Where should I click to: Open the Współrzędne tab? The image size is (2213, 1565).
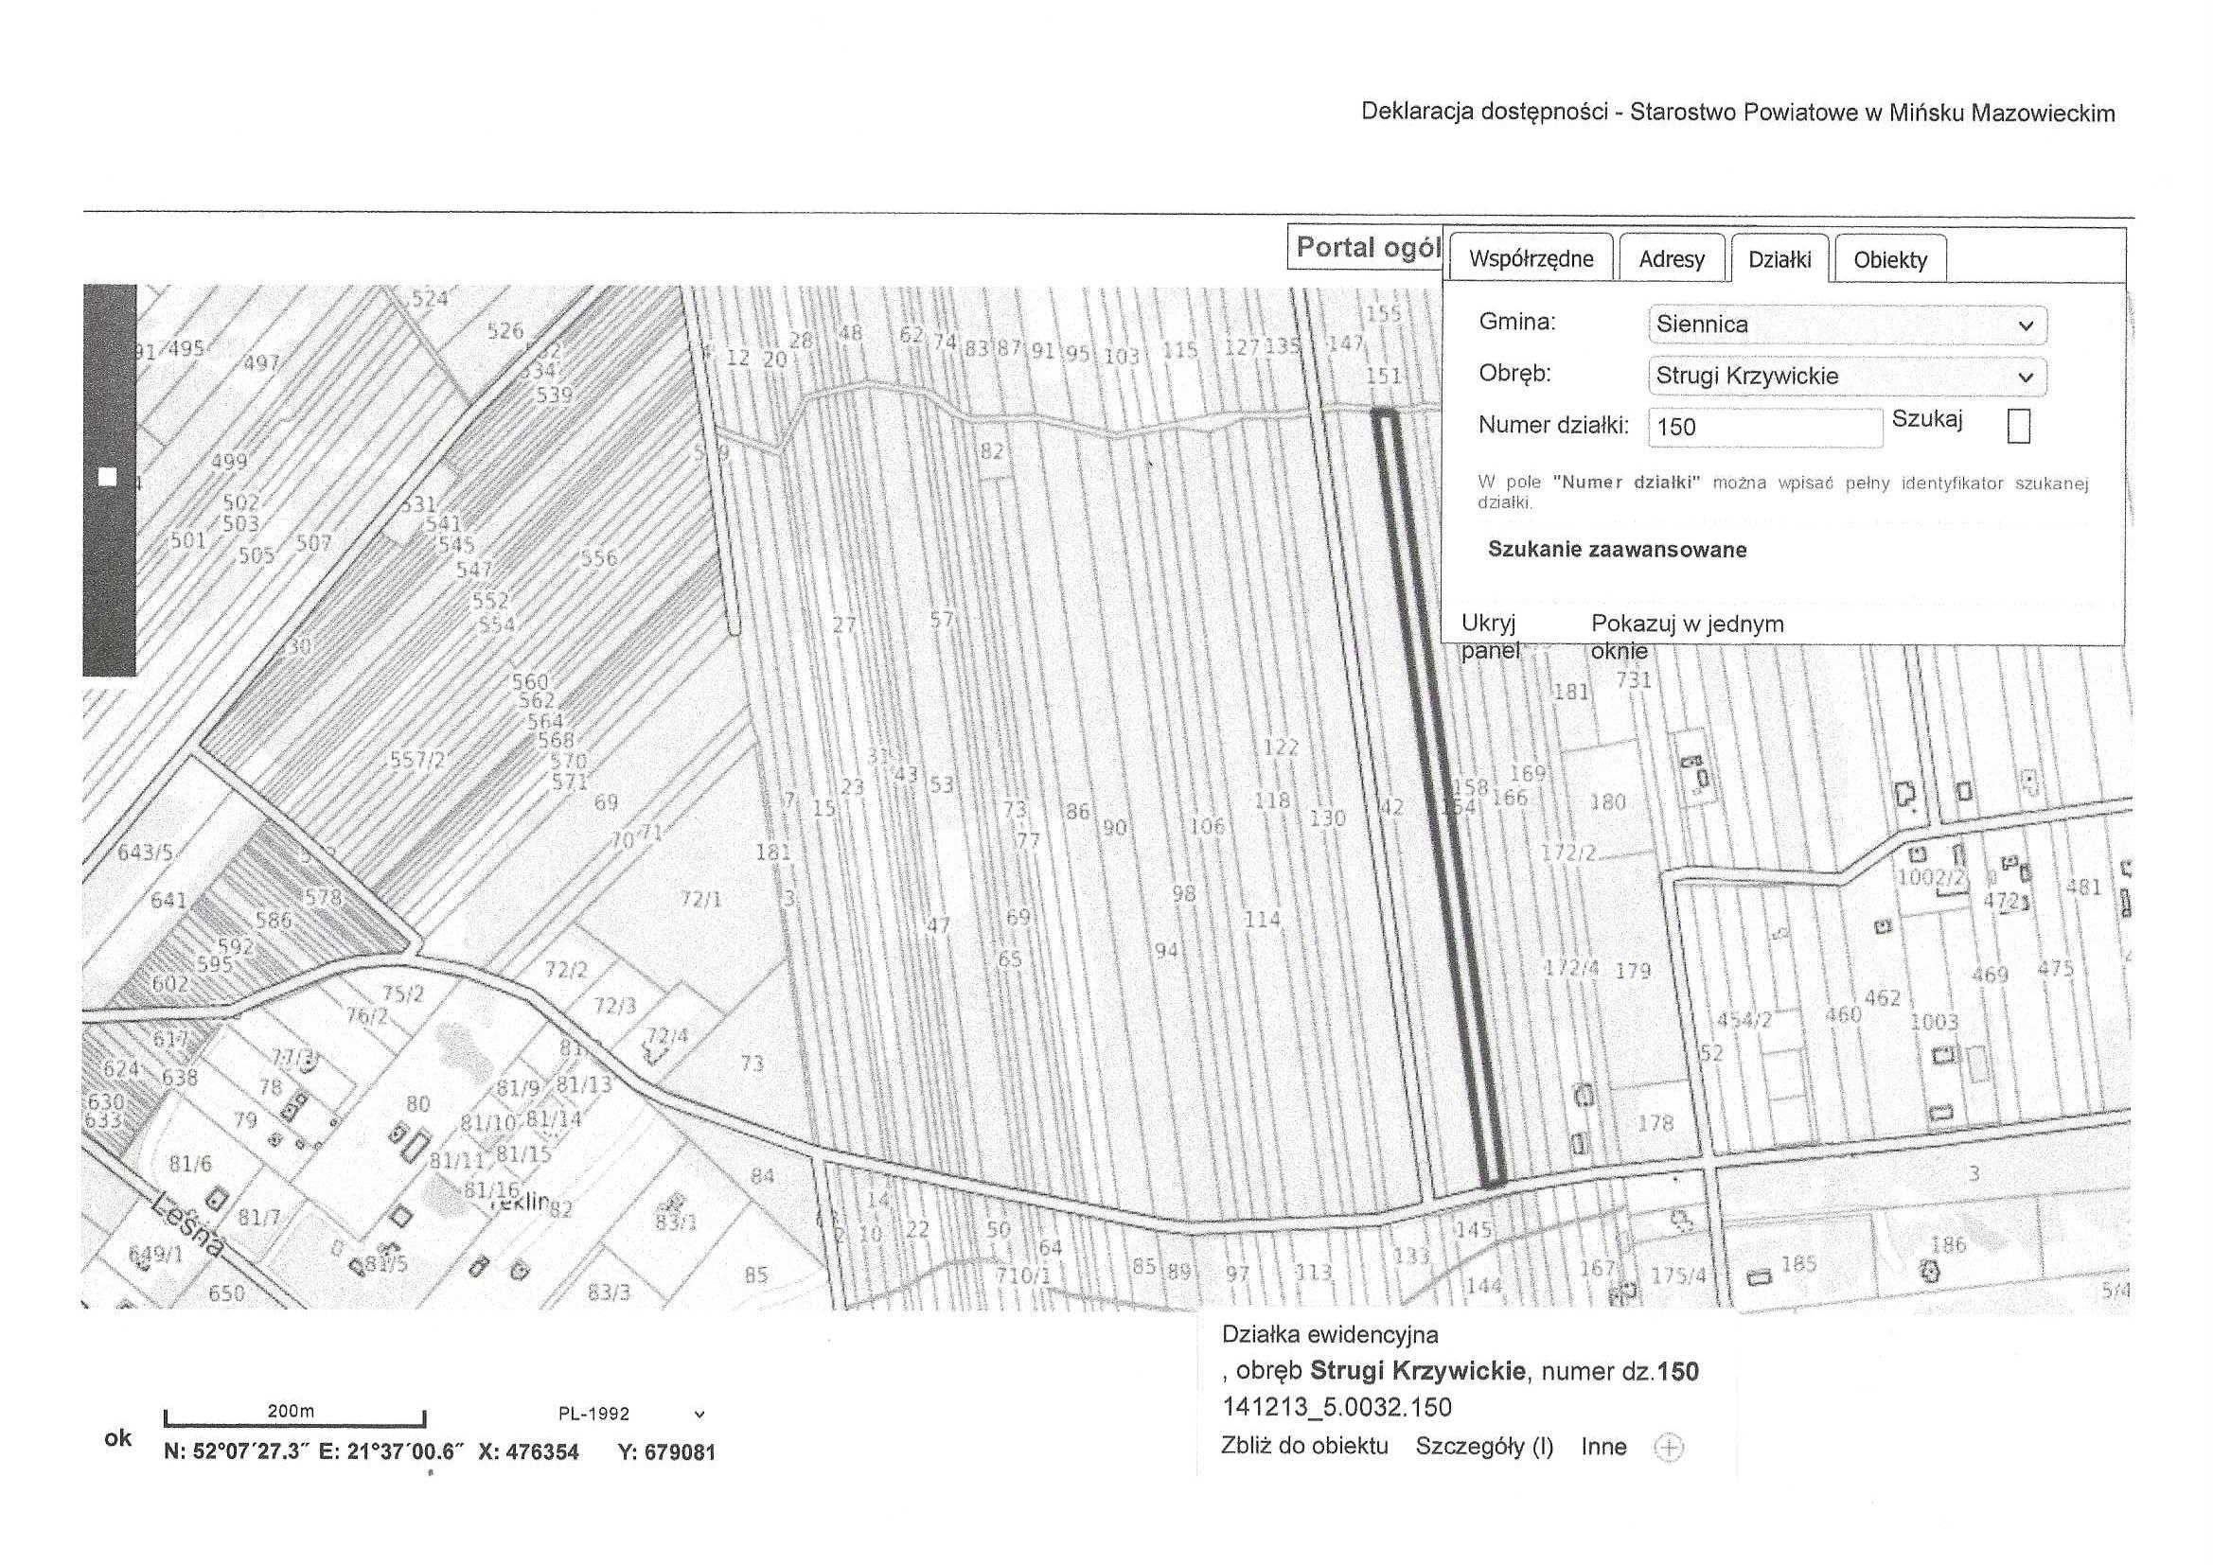click(x=1531, y=258)
